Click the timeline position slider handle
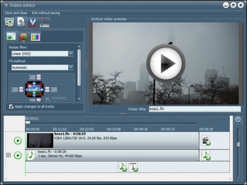 [28, 122]
